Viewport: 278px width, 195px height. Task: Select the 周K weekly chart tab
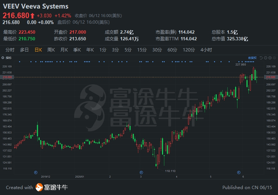point(51,50)
